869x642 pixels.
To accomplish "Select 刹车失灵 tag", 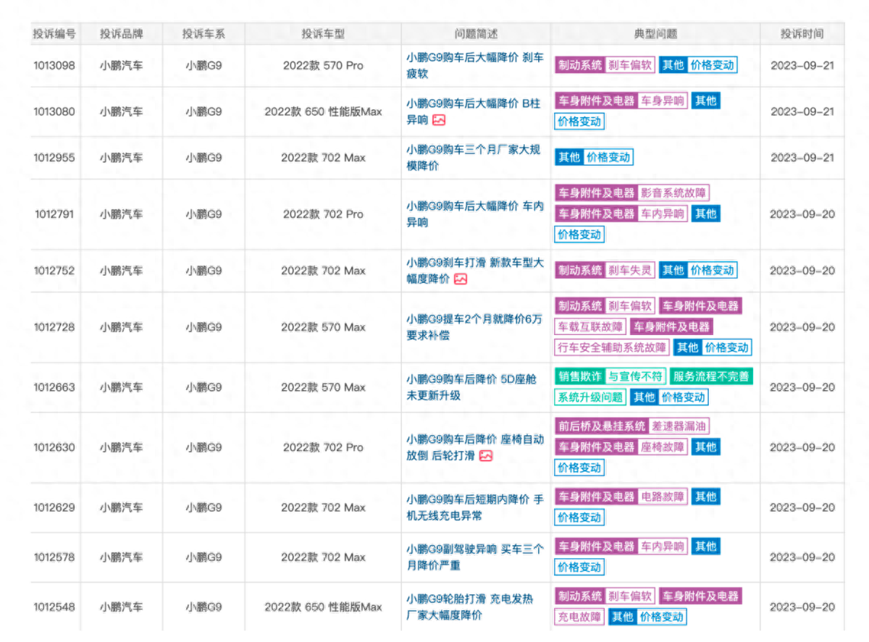I will [629, 271].
